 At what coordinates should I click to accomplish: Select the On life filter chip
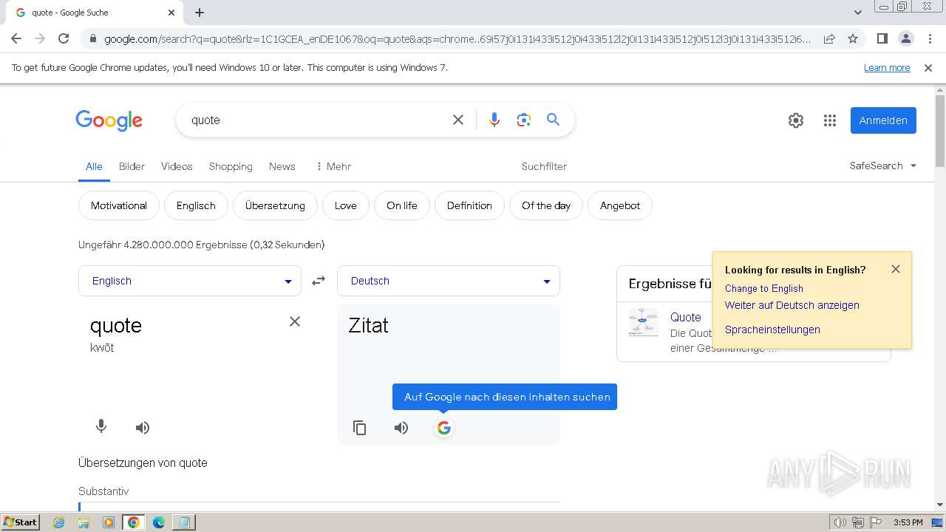(402, 205)
